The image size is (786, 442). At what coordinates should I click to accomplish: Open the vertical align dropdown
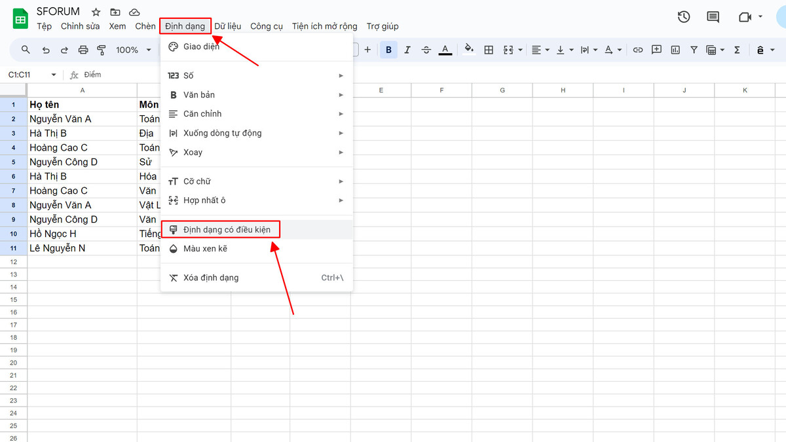565,50
